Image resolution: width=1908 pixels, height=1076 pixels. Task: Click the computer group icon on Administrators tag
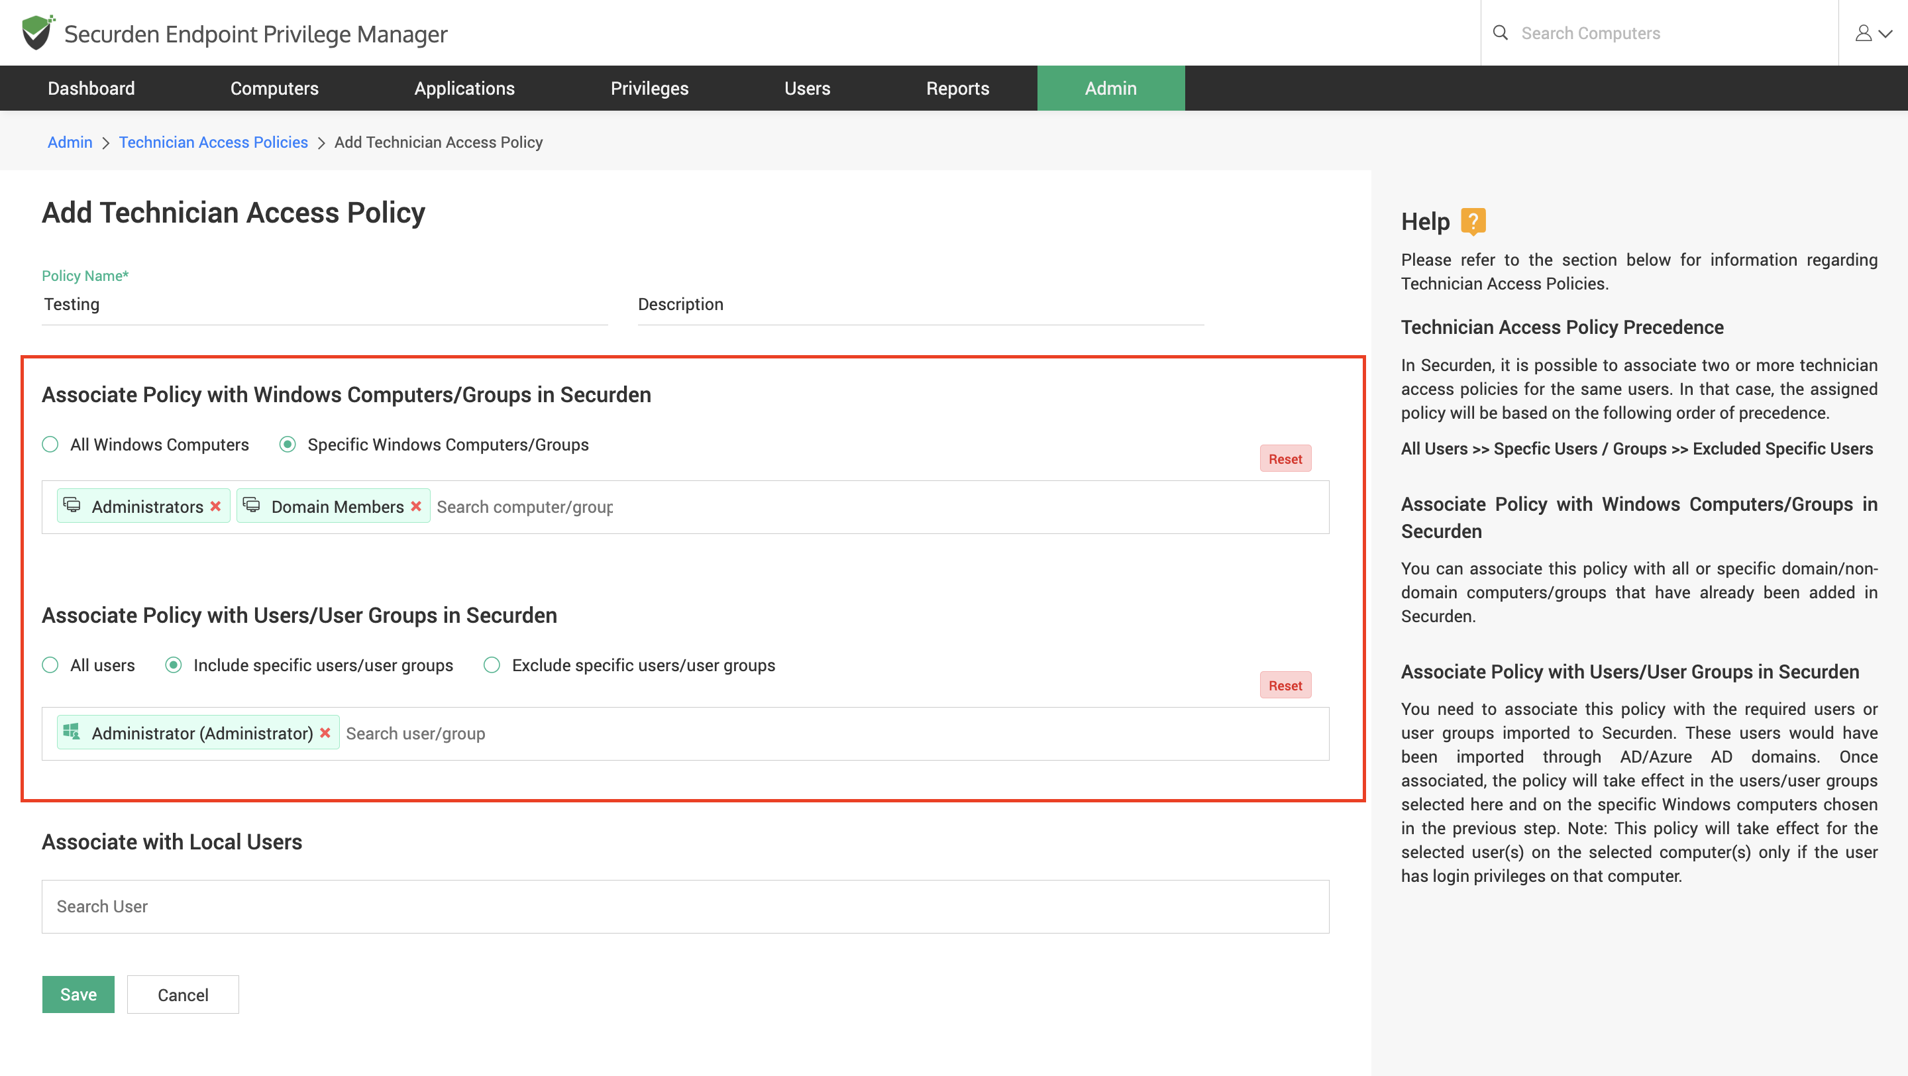(72, 505)
